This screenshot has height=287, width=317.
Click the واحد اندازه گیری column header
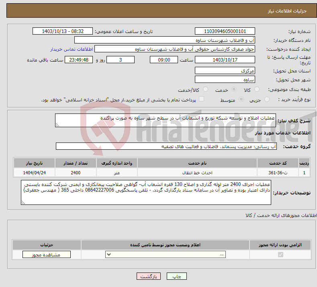pos(117,163)
